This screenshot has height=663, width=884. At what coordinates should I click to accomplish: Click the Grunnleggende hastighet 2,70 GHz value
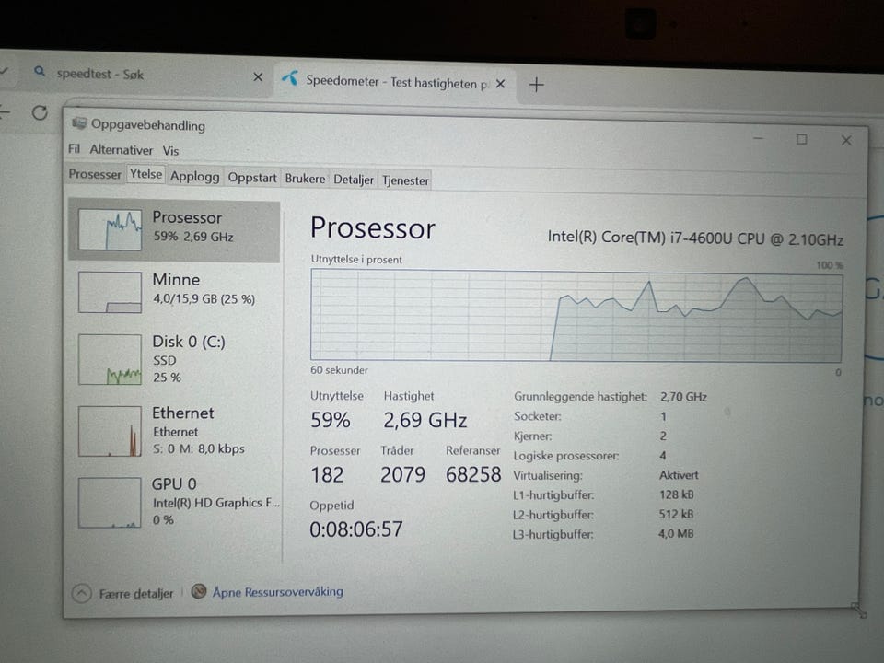click(683, 397)
